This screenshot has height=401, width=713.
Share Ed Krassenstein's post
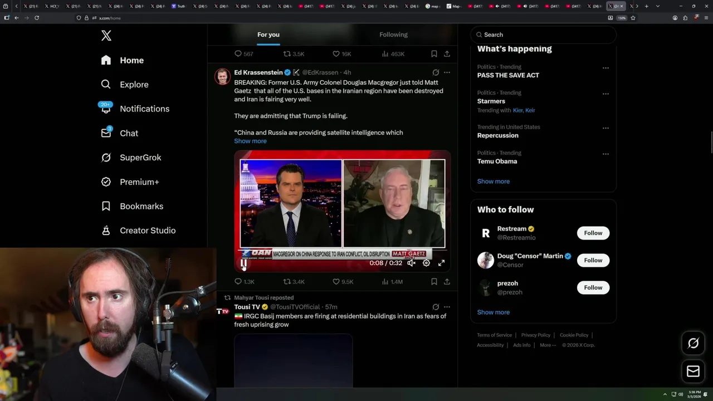point(447,282)
